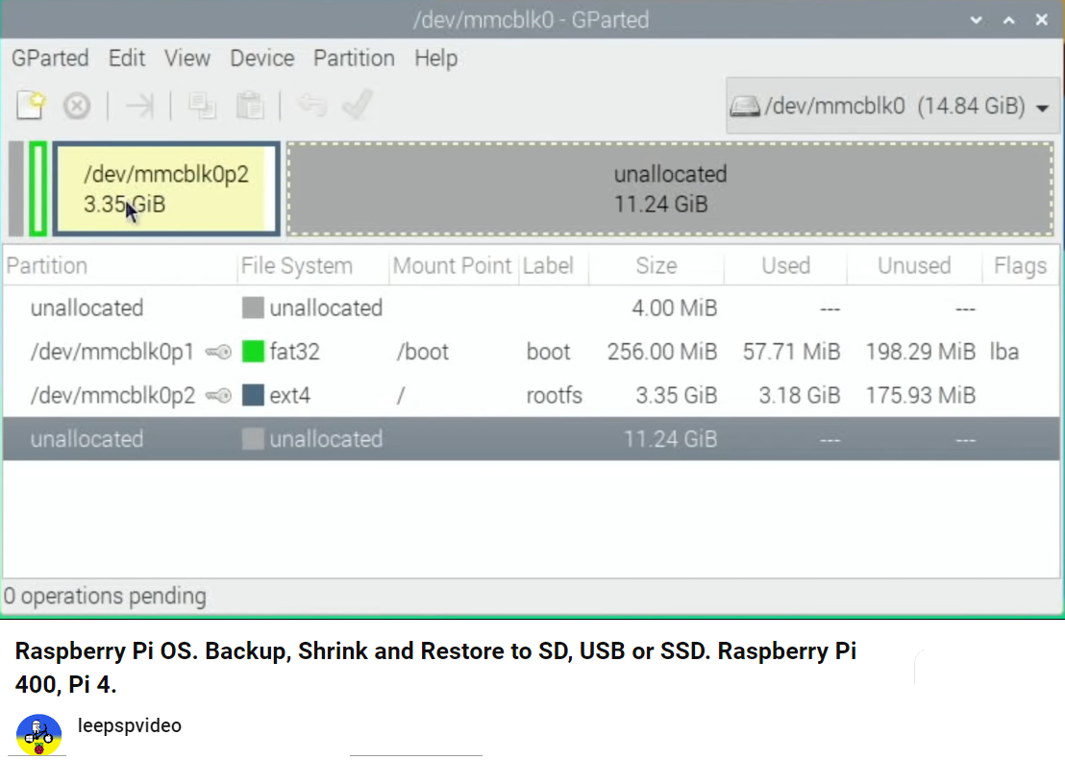The width and height of the screenshot is (1065, 760).
Task: Click the key icon beside /dev/mmcblk0p1
Action: [219, 353]
